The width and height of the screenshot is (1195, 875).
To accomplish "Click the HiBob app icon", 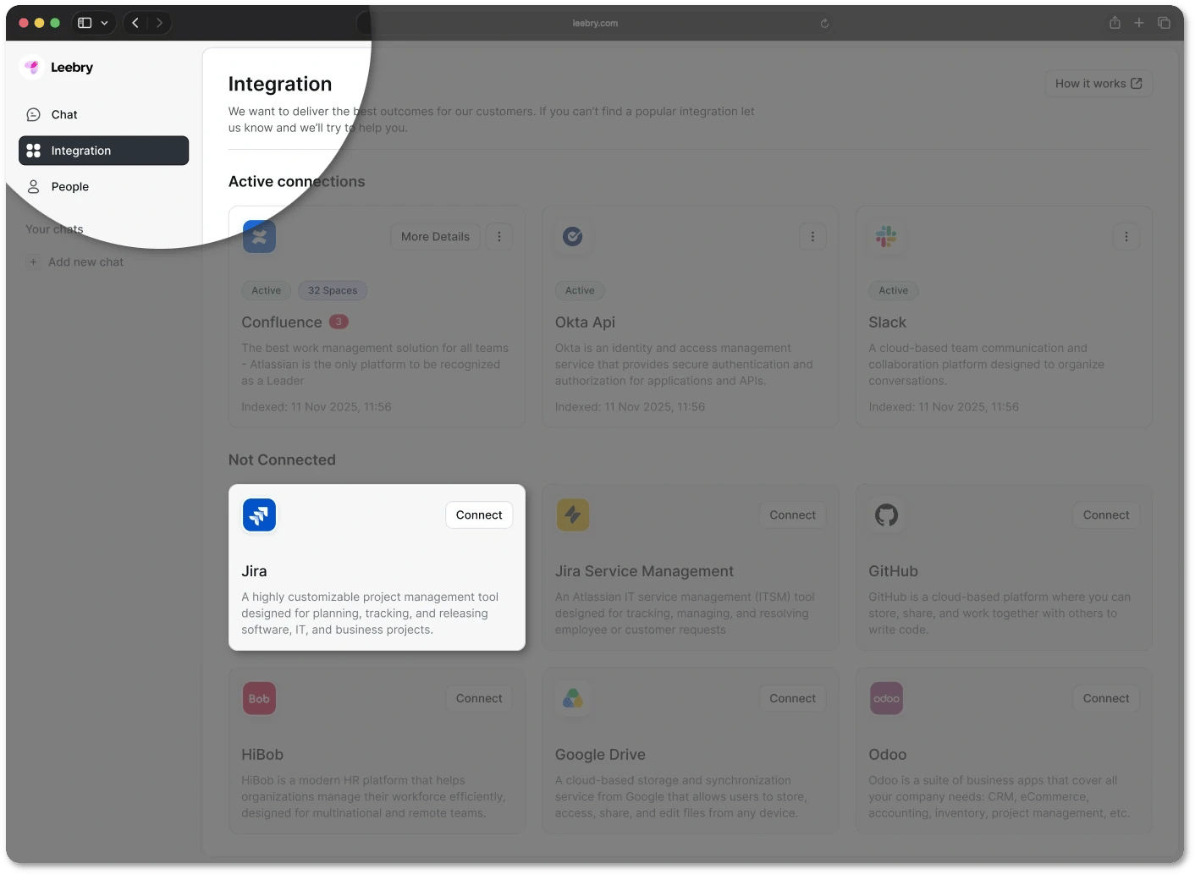I will 259,698.
